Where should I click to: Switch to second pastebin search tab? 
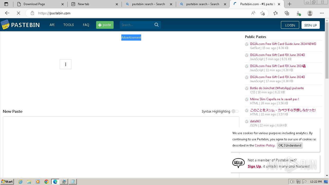tap(203, 4)
